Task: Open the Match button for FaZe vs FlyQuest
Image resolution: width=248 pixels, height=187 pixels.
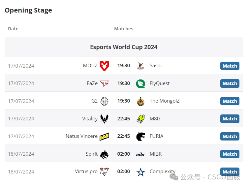Action: pos(230,83)
